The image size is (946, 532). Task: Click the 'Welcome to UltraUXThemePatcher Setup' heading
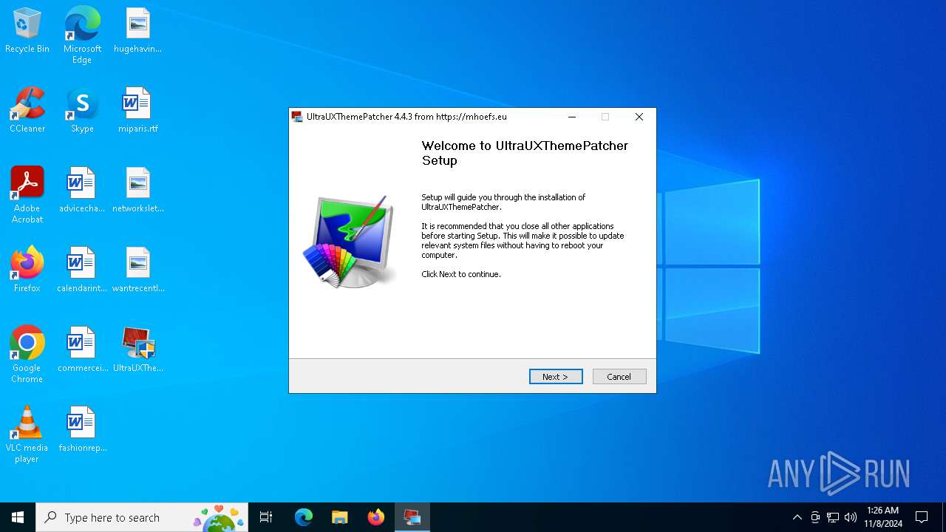click(x=525, y=153)
